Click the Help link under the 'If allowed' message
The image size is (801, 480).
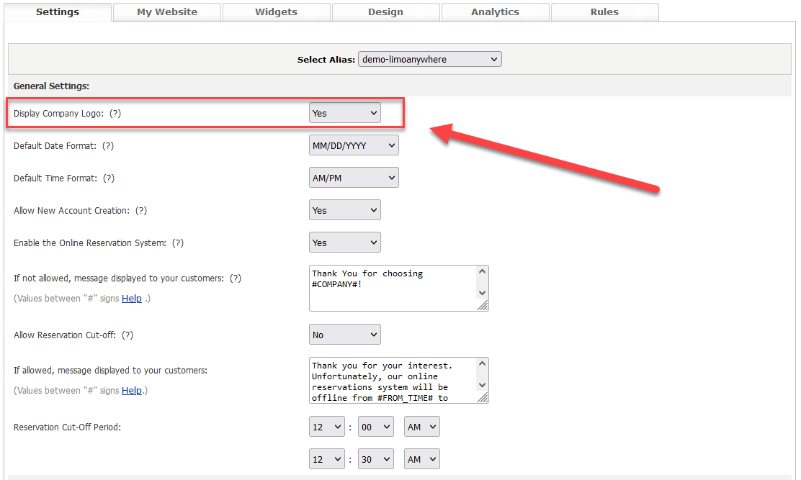coord(131,391)
